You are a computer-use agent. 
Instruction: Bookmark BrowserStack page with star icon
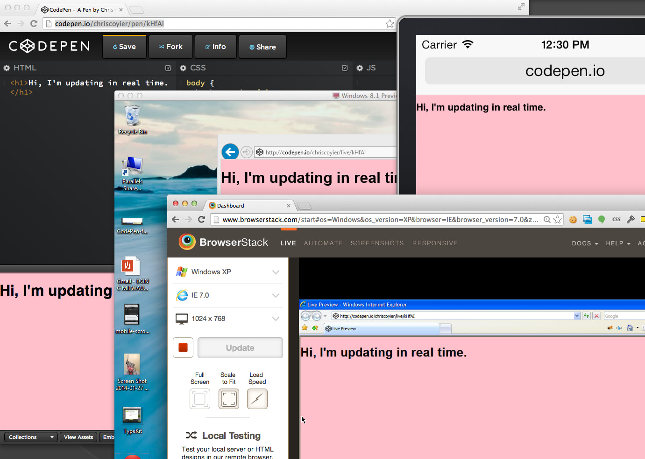pyautogui.click(x=558, y=219)
